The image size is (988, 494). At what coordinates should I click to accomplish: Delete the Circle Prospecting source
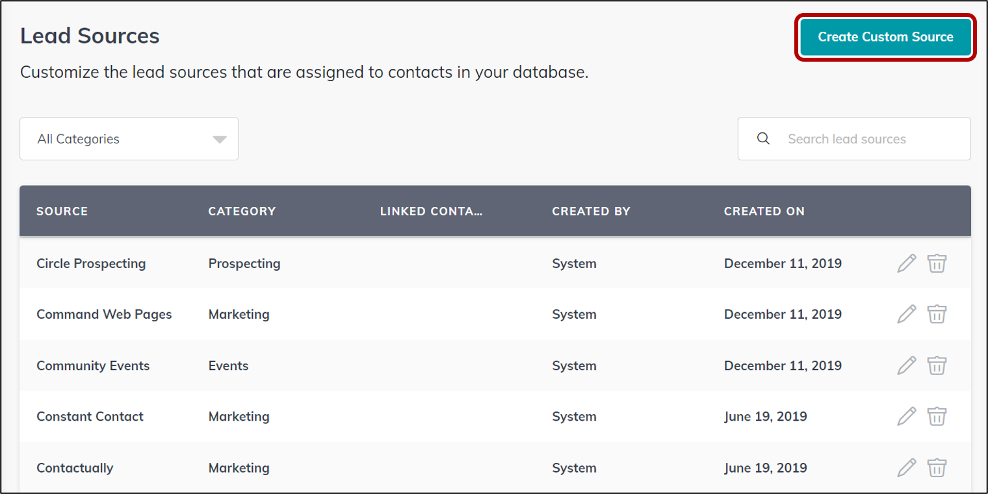click(937, 264)
